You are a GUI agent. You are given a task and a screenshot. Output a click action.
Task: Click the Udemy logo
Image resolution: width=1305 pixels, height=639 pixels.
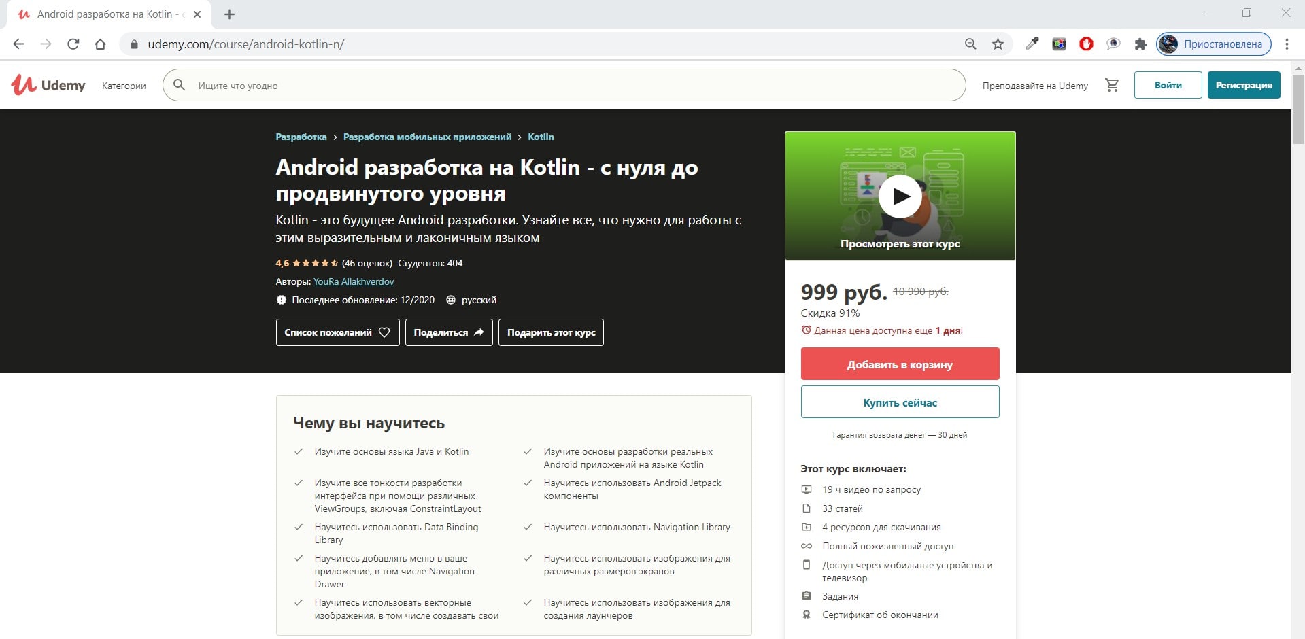point(48,85)
